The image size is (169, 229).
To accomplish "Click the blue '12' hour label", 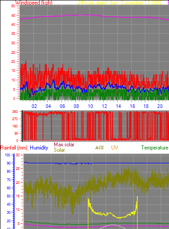I will coord(104,106).
